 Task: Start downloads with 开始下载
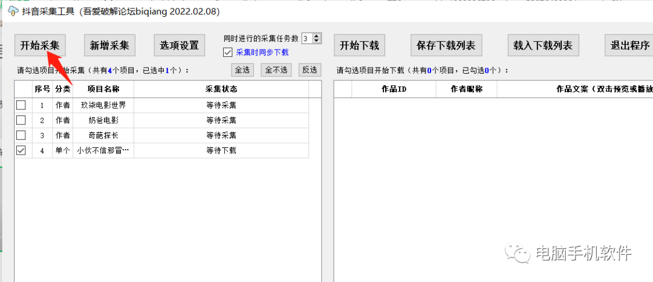359,45
